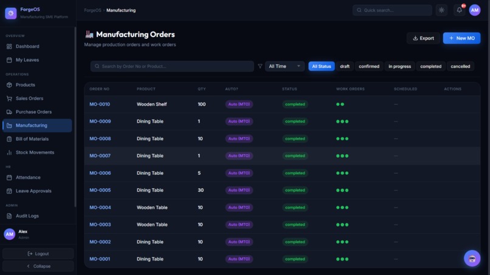
Task: Click the Auto (MTO) badge for MO-0001
Action: pyautogui.click(x=239, y=259)
